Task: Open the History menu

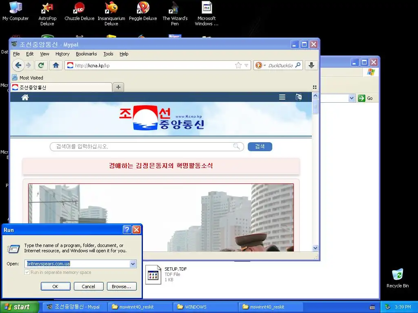Action: pos(62,54)
